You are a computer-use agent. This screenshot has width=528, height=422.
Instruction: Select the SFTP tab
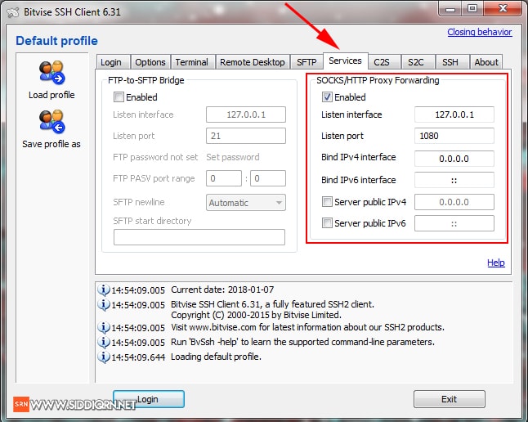click(x=307, y=62)
